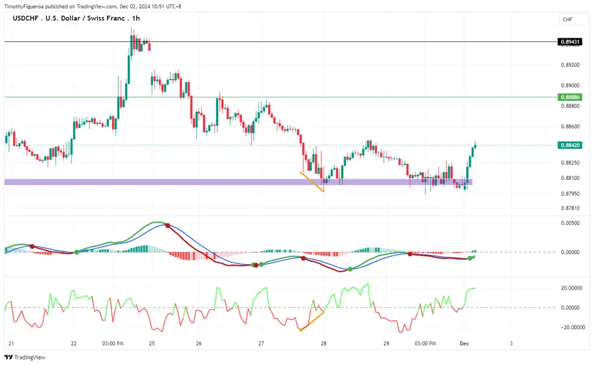Image resolution: width=594 pixels, height=365 pixels.
Task: Click the date label 3 on the time axis
Action: [511, 344]
